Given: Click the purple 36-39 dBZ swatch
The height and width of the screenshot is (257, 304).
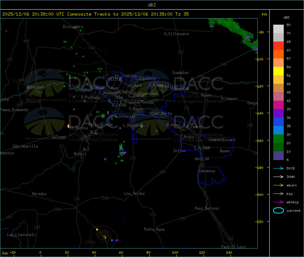Looking at the screenshot, I should point(278,113).
